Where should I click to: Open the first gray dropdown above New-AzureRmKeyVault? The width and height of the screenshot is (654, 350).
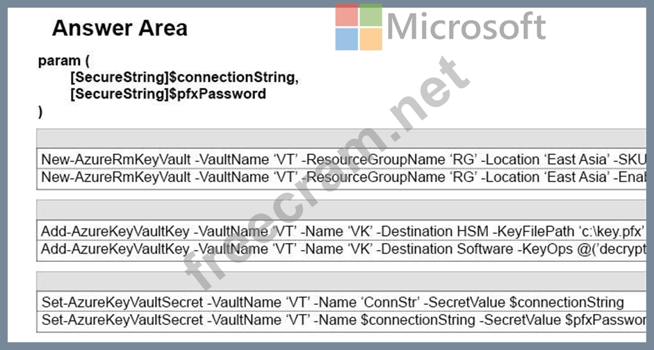342,137
